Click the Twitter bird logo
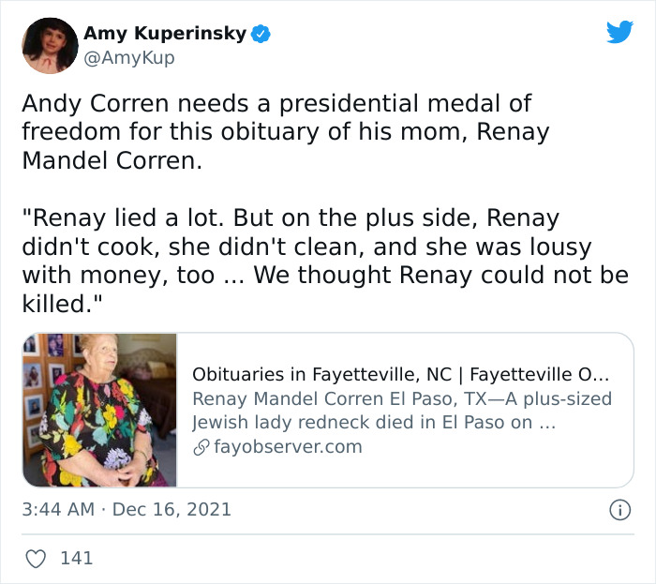 [619, 32]
